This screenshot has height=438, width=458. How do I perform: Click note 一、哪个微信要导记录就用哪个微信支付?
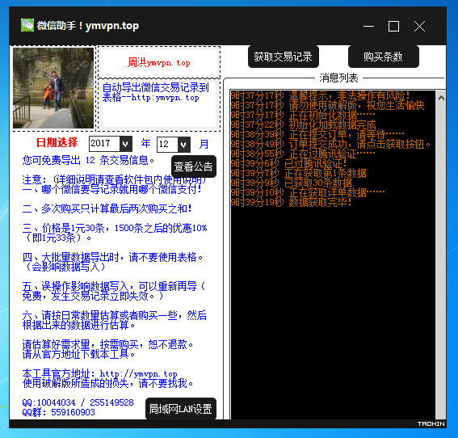click(x=111, y=190)
